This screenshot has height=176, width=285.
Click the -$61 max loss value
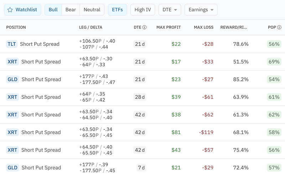[x=208, y=97]
